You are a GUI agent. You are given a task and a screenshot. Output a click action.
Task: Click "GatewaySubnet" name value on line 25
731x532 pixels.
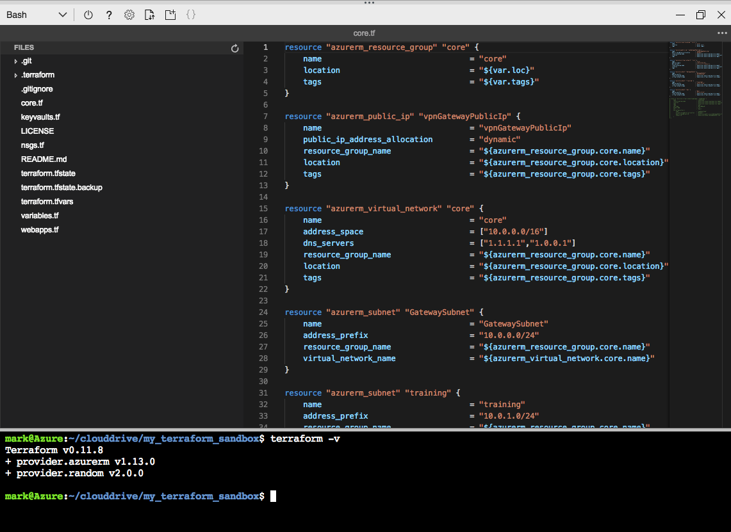[x=514, y=324]
